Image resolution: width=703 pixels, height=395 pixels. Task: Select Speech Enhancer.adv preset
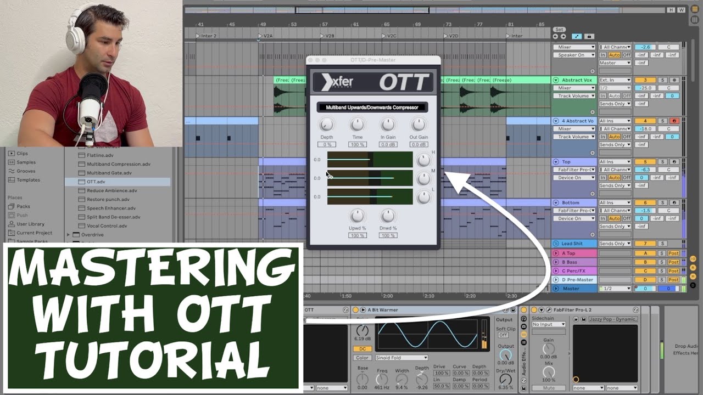click(x=111, y=208)
